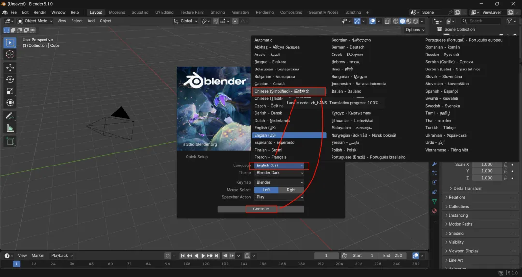Open the Theme dropdown Blender Dark
The image size is (522, 277).
(279, 173)
